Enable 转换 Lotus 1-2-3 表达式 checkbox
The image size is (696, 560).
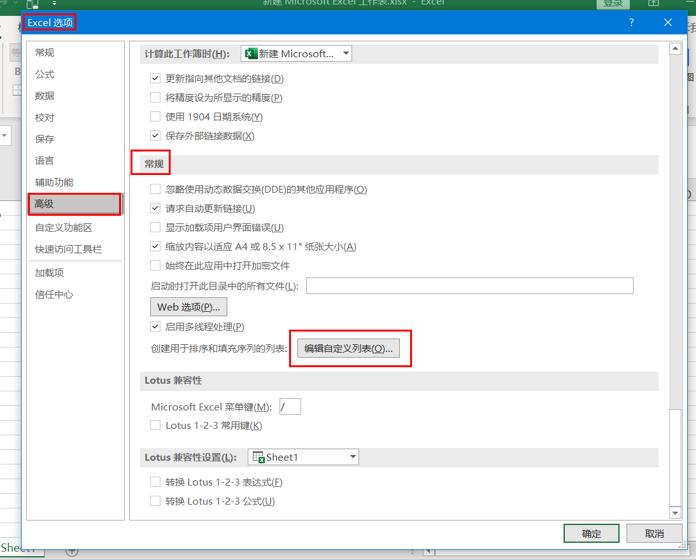click(155, 482)
